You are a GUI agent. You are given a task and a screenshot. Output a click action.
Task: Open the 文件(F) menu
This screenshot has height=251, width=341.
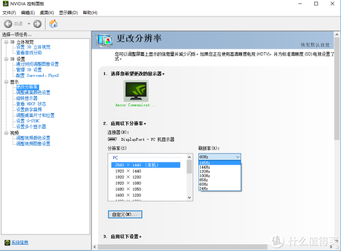pyautogui.click(x=9, y=12)
